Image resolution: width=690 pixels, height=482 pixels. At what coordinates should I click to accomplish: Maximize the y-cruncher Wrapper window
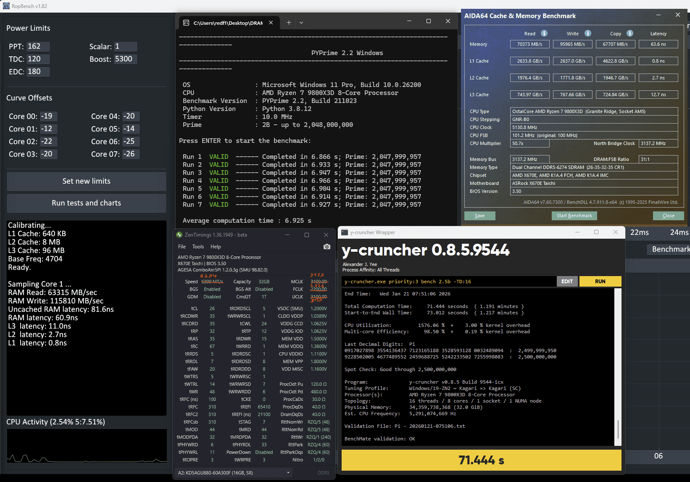(x=596, y=232)
